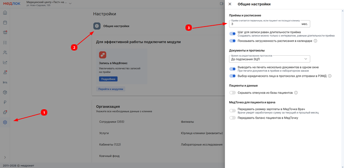The height and width of the screenshot is (168, 344).
Task: Open the Коечный фонд link
Action: click(109, 156)
